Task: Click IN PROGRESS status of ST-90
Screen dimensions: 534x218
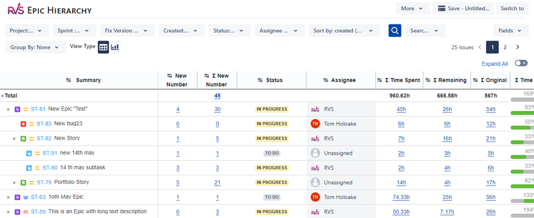Action: pyautogui.click(x=272, y=168)
